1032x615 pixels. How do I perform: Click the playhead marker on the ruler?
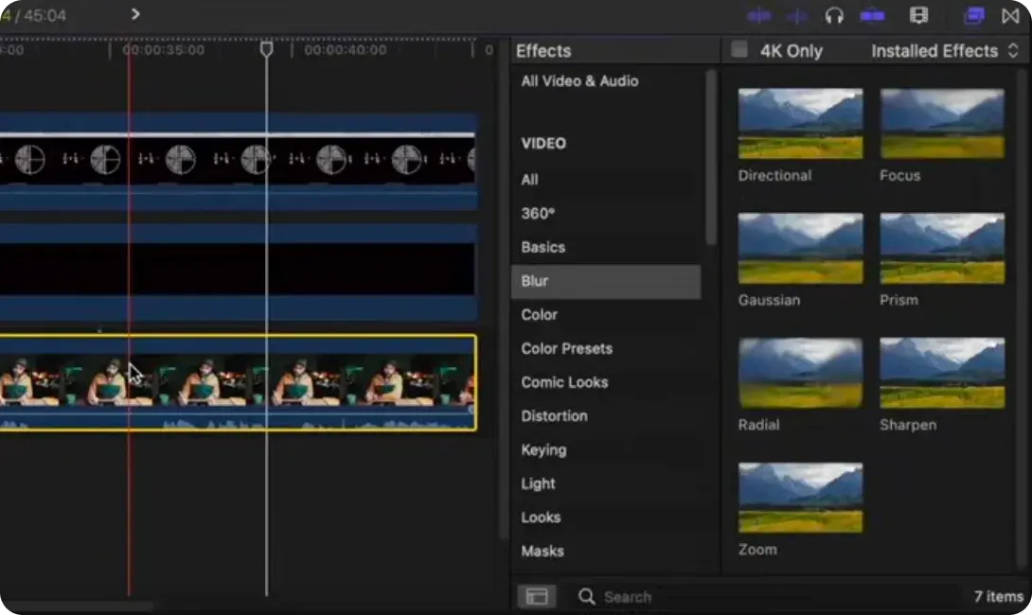[267, 49]
